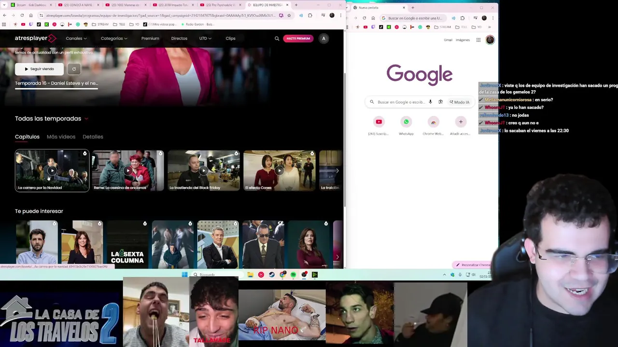Open Chrome Web Store shortcut on new tab
618x347 pixels.
tap(433, 122)
